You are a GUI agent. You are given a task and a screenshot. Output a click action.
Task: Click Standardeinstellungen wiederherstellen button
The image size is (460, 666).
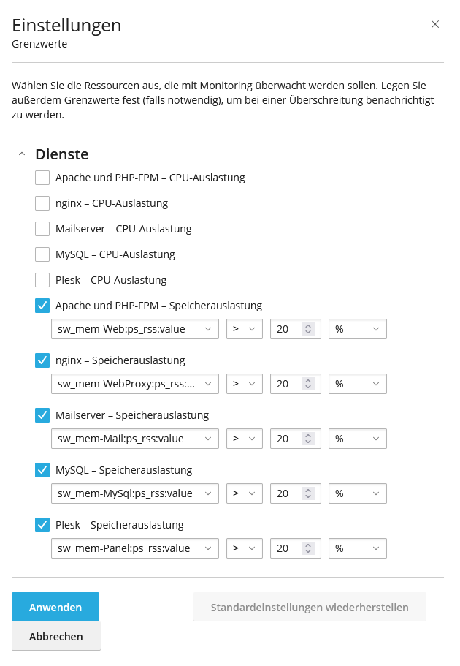[x=310, y=608]
